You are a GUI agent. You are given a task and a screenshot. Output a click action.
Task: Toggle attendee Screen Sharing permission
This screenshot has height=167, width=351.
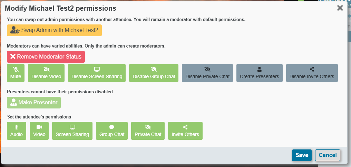[x=72, y=131]
